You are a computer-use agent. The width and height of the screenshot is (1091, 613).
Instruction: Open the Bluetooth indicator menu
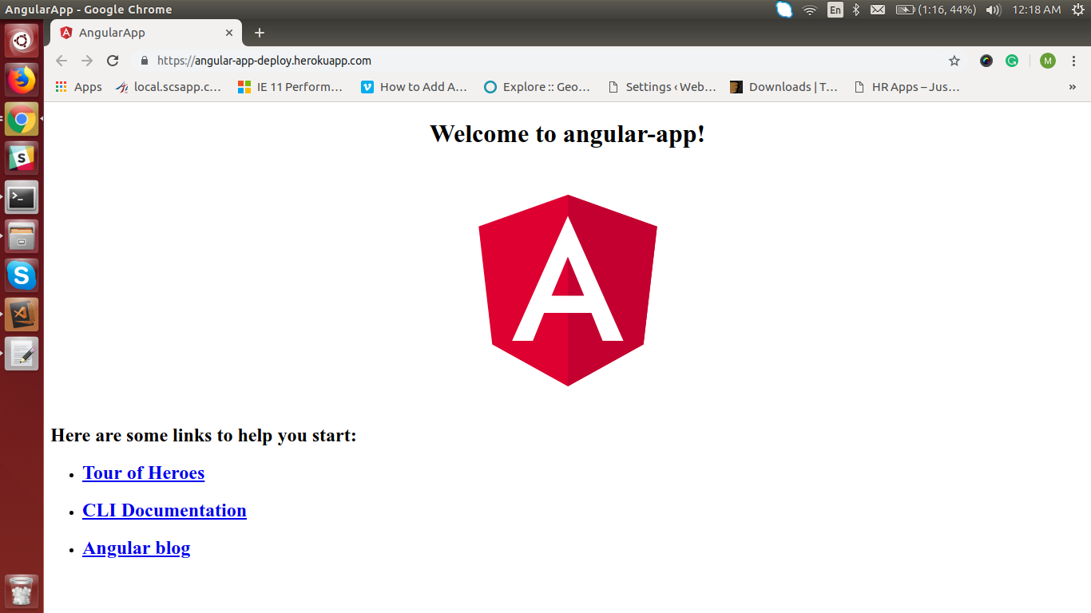click(x=855, y=10)
